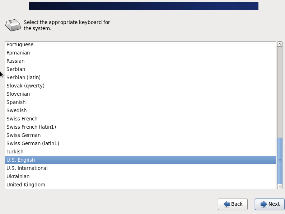
Task: Pick the Slovak (qwerty) layout
Action: click(x=140, y=86)
